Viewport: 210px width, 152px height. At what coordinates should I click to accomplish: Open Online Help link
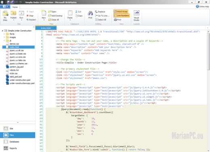coord(202,6)
